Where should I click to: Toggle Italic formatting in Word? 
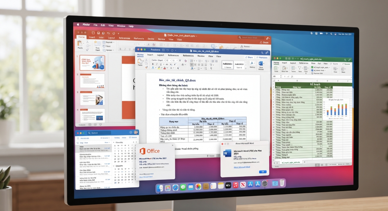pos(157,64)
